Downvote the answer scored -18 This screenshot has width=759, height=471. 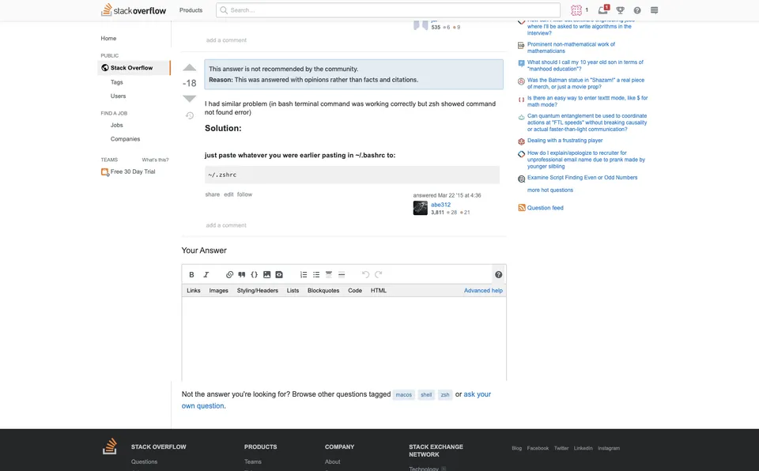pos(189,99)
